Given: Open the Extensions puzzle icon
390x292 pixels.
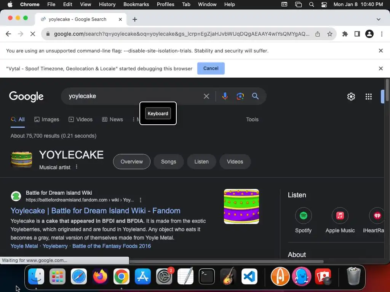Looking at the screenshot, I should tap(345, 34).
